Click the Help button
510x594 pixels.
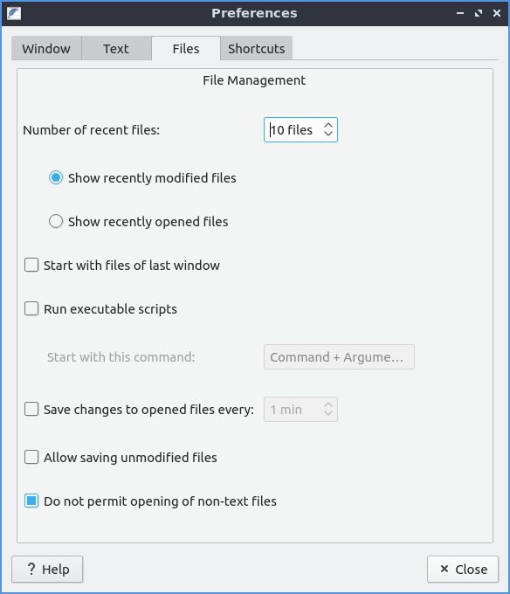point(47,569)
